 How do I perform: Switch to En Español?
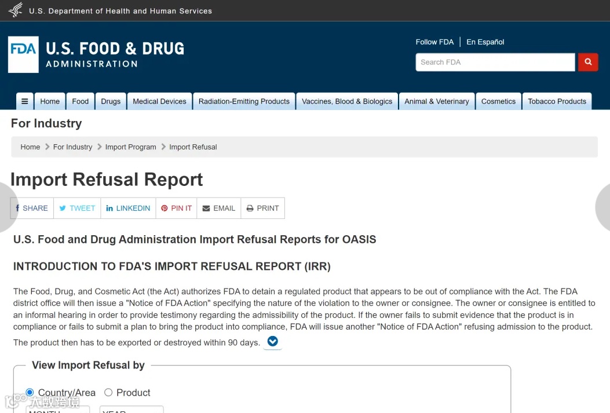(485, 42)
